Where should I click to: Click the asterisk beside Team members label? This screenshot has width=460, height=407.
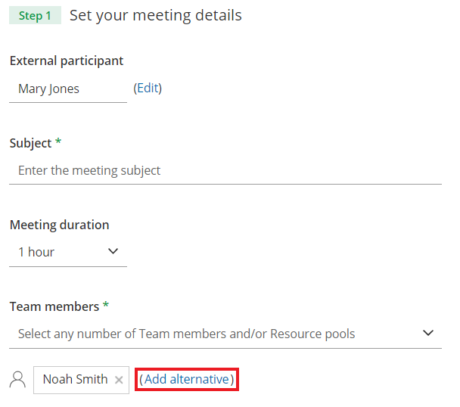pos(106,306)
